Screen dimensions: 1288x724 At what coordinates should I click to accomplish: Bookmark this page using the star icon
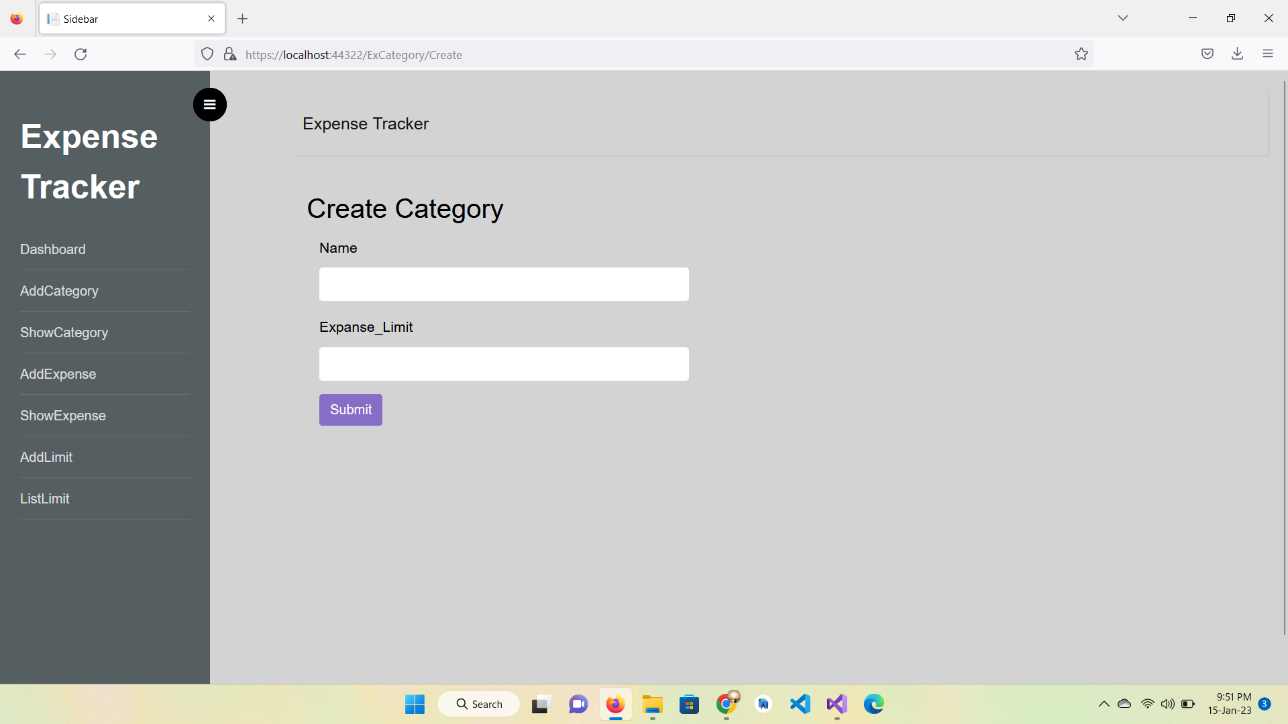point(1081,54)
